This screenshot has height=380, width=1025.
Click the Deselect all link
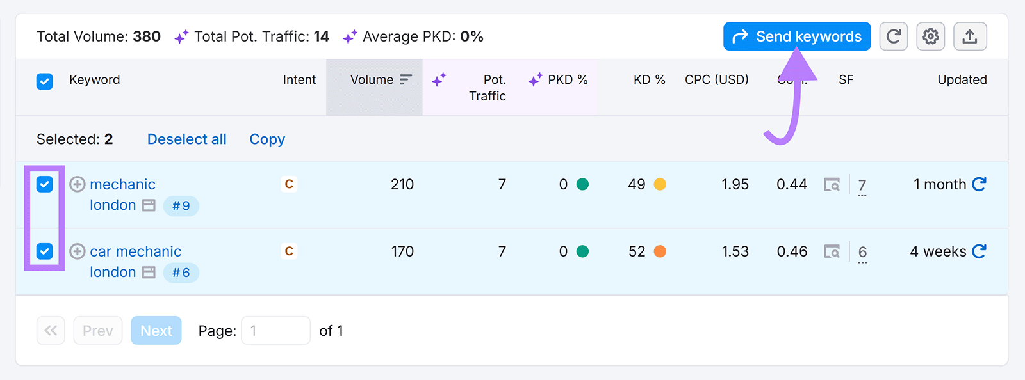(x=186, y=139)
